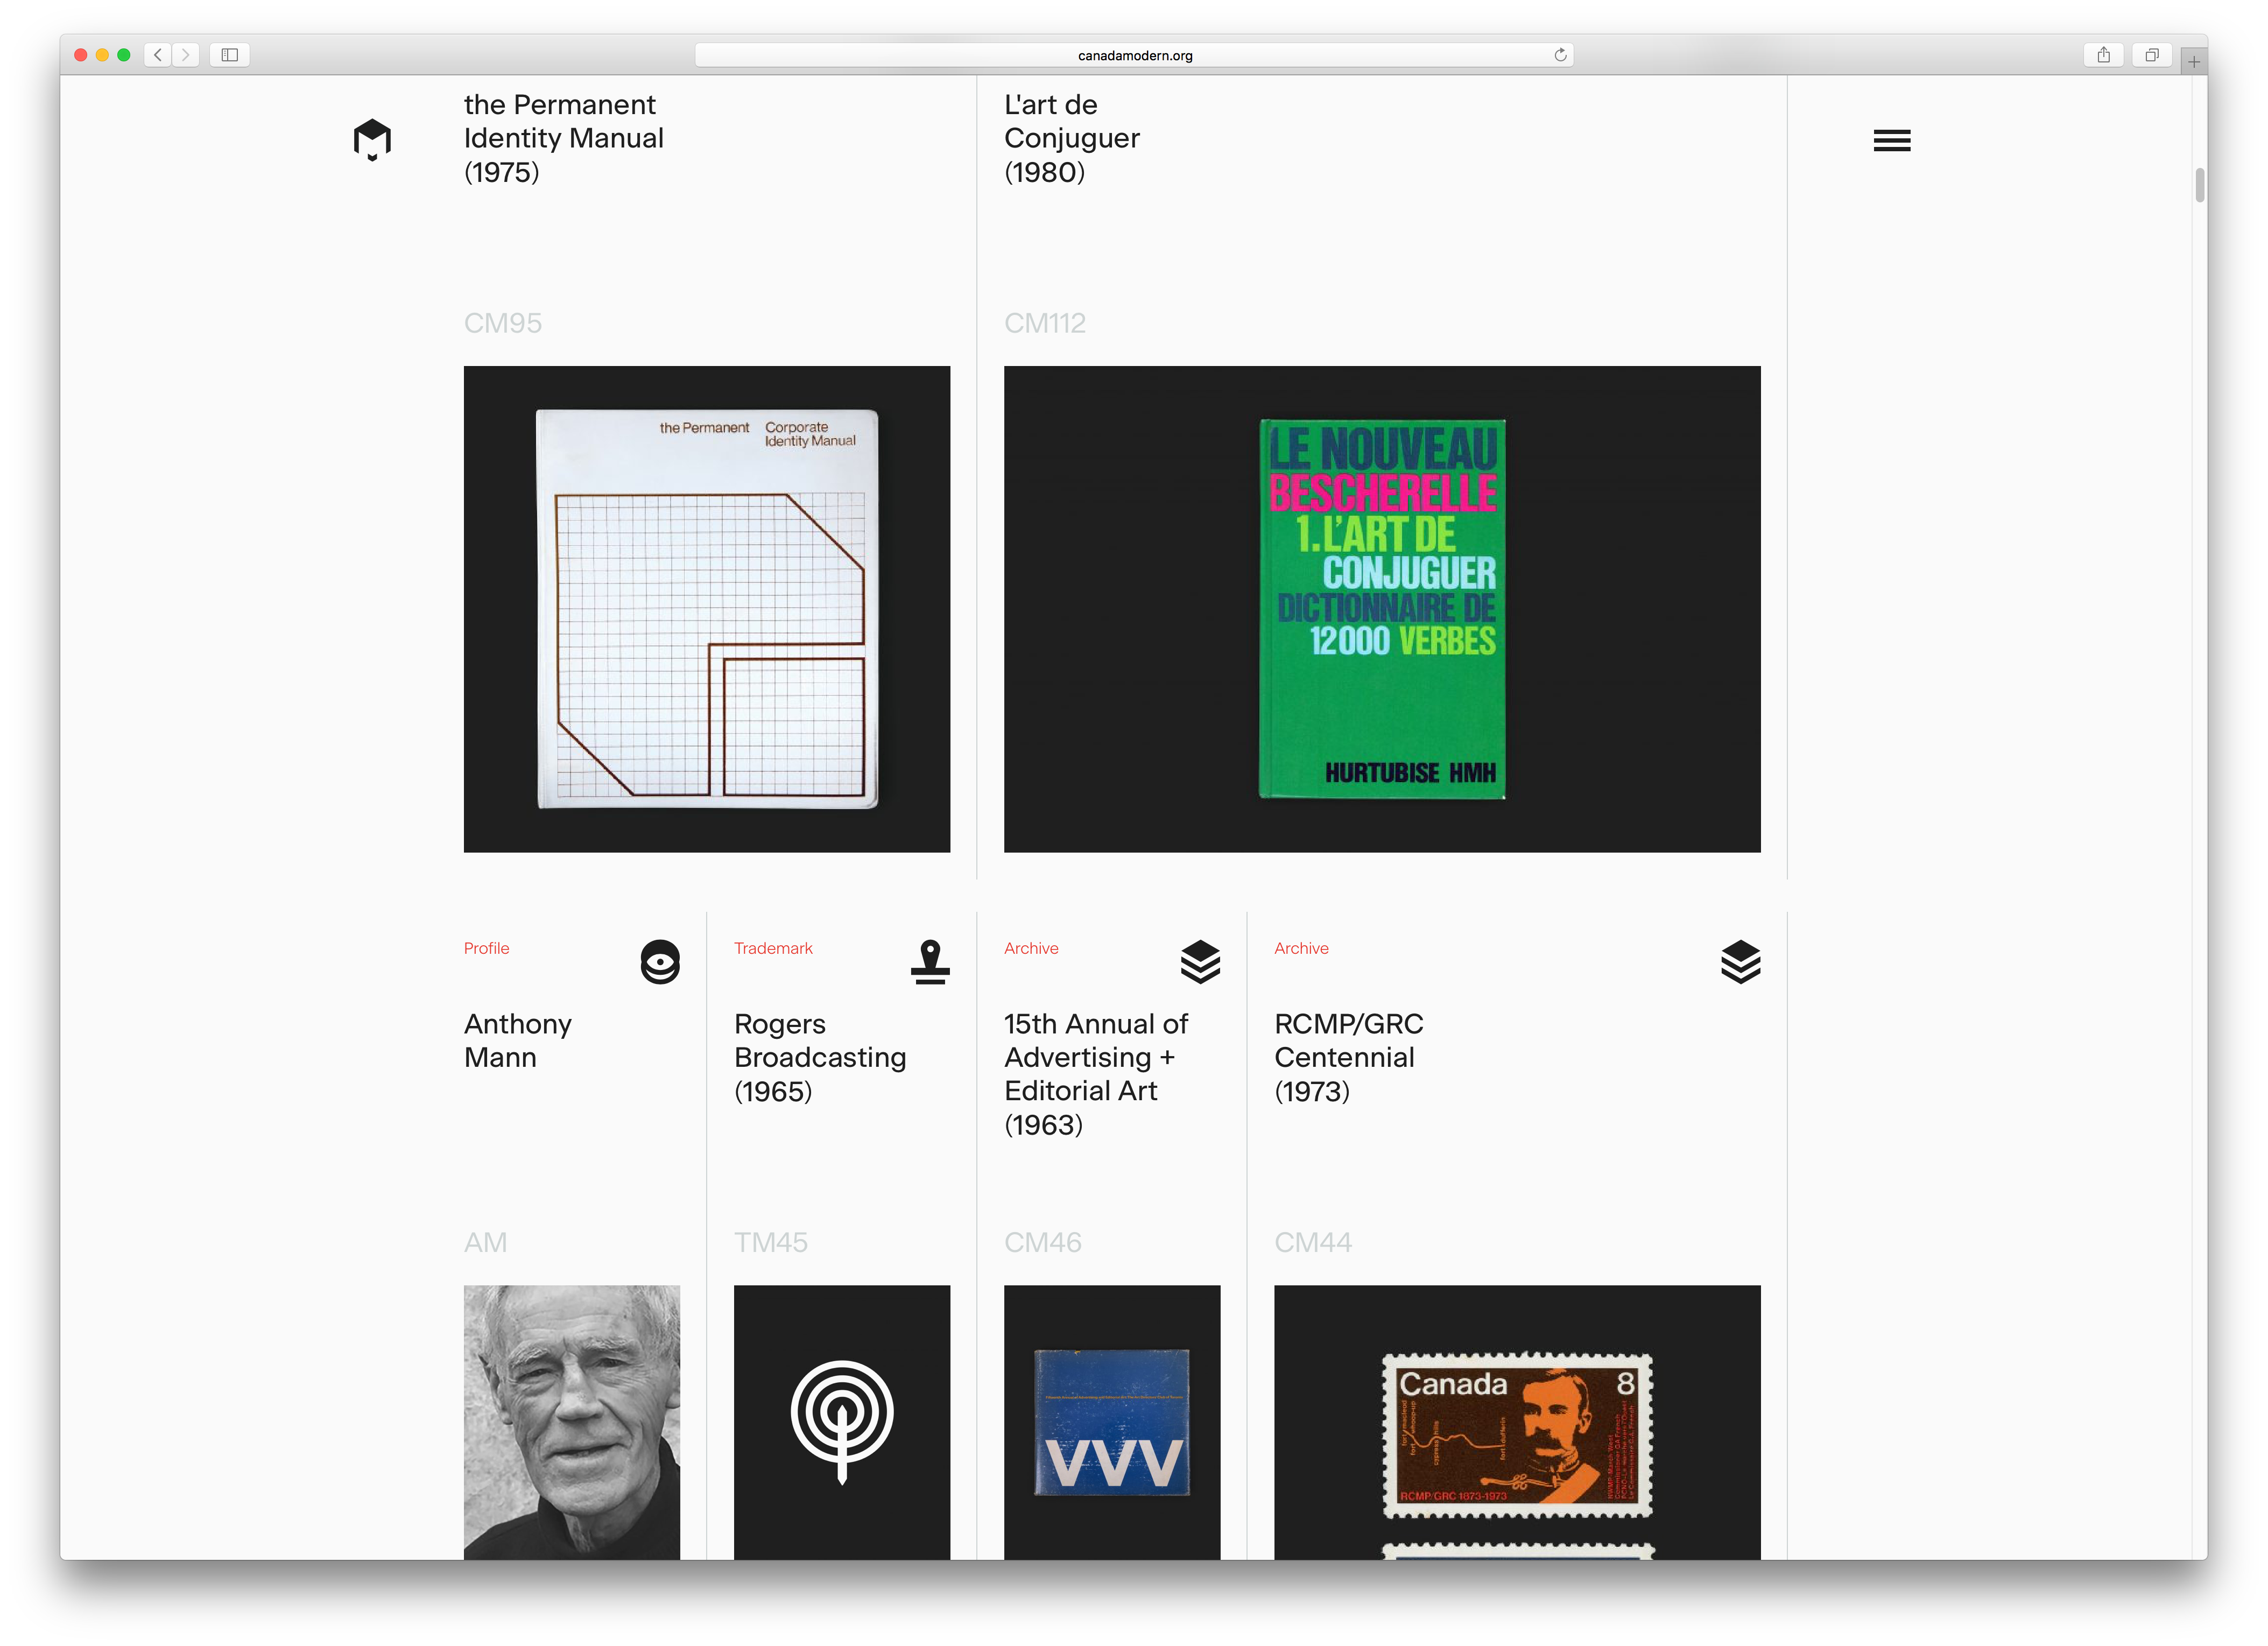
Task: Show all tabs with the tab overview icon
Action: pyautogui.click(x=2151, y=55)
